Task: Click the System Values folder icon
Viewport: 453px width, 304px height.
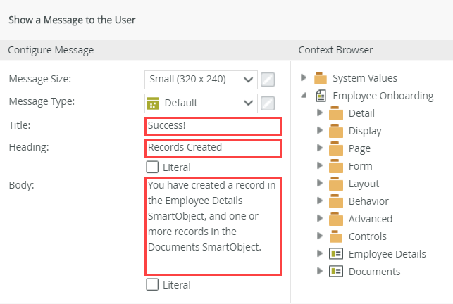Action: 321,78
